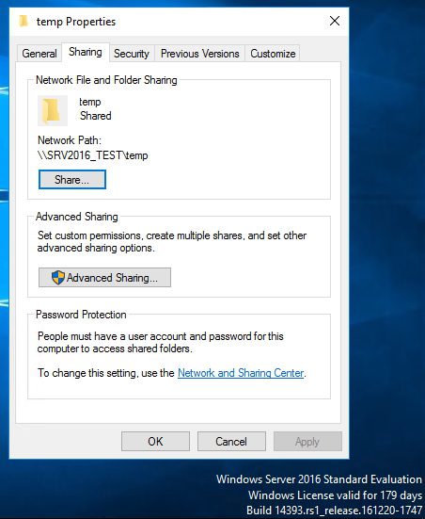Screen dimensions: 425x519
Task: Click the Password Protection group heading
Action: tap(81, 315)
